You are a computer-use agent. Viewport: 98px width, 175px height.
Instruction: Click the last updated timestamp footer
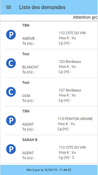point(49,170)
